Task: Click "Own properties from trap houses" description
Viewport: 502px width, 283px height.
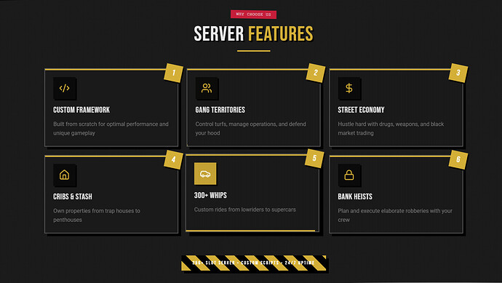Action: click(x=97, y=215)
